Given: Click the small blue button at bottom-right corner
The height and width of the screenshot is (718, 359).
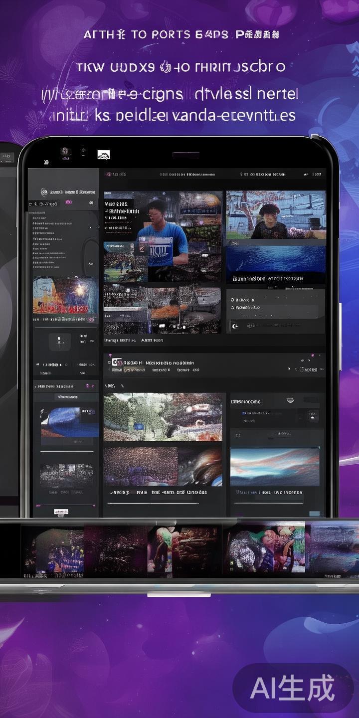Looking at the screenshot, I should pyautogui.click(x=314, y=514).
